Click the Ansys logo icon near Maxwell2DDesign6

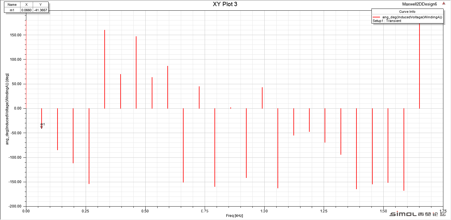443,4
